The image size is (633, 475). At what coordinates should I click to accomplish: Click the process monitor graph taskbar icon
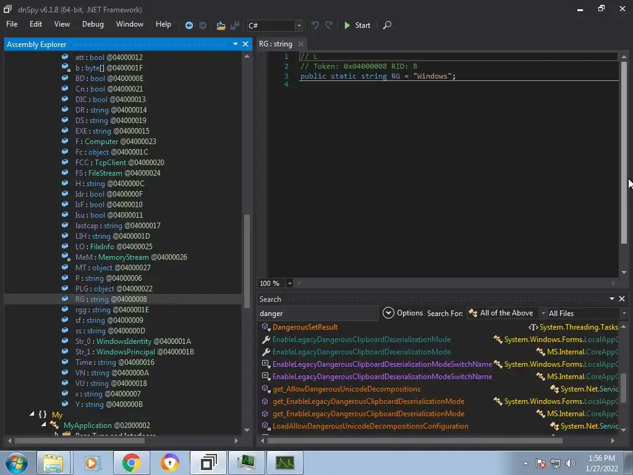coord(285,463)
